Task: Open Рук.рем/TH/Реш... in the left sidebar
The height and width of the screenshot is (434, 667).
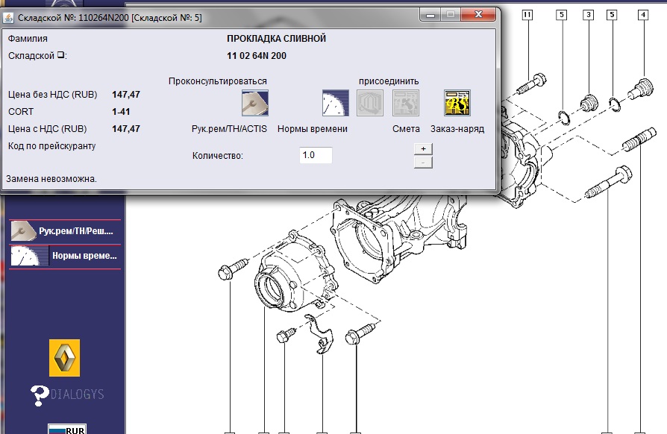Action: coord(64,231)
